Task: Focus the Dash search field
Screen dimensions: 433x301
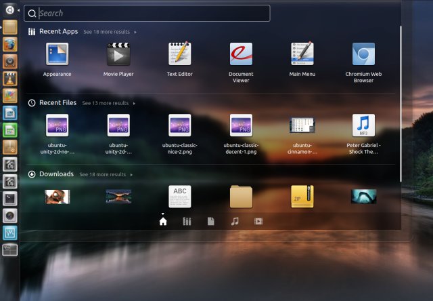Action: 147,14
